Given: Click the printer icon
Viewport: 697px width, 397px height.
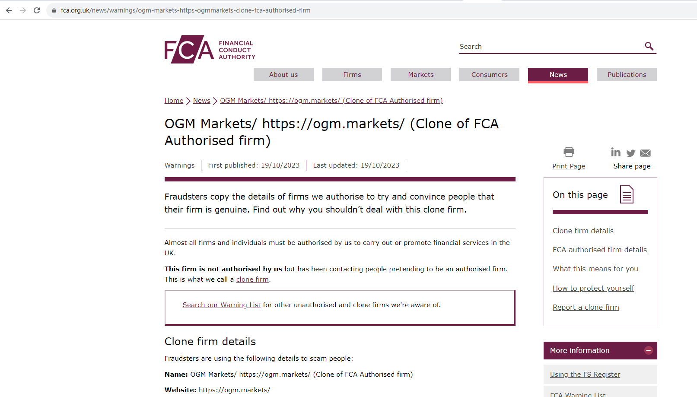Looking at the screenshot, I should (569, 152).
